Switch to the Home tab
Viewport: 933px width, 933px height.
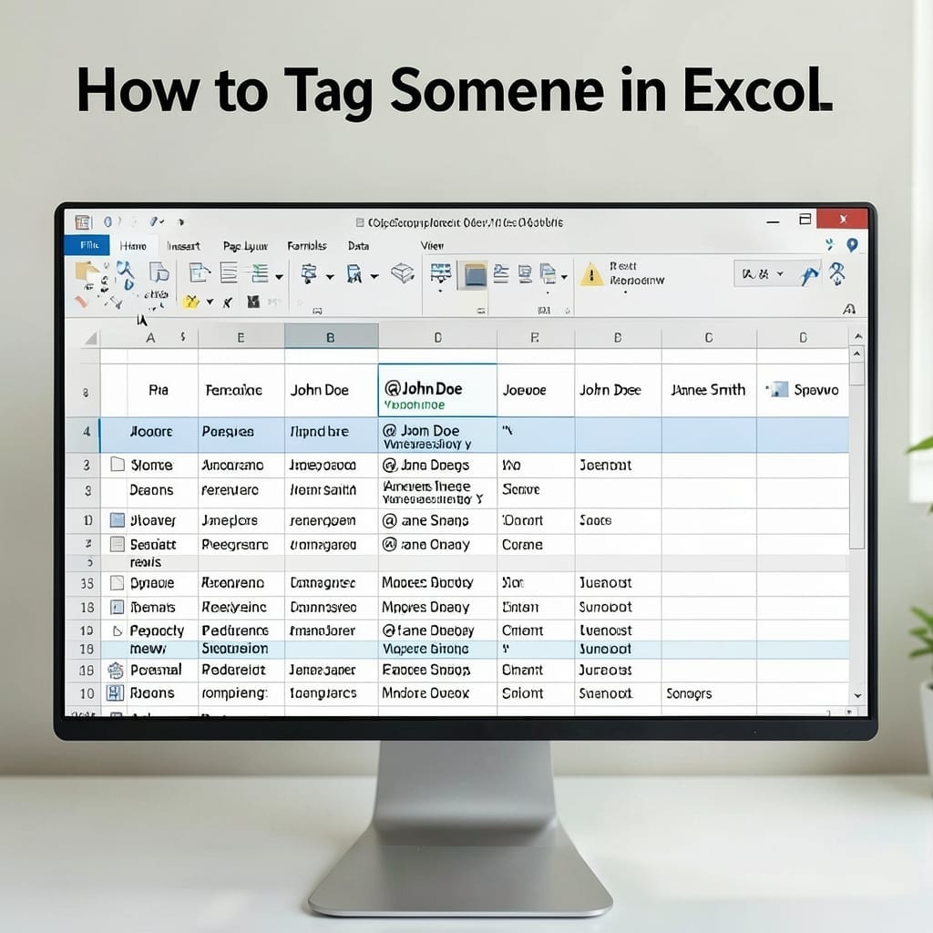pos(133,246)
